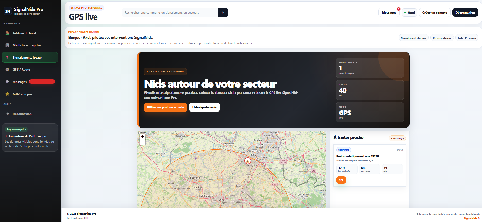482x222 pixels.
Task: Click the Liste signalements button
Action: point(204,107)
